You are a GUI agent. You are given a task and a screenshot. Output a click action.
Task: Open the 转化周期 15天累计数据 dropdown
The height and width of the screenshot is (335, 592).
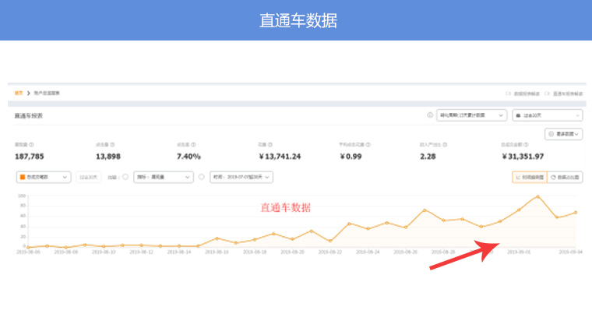472,115
